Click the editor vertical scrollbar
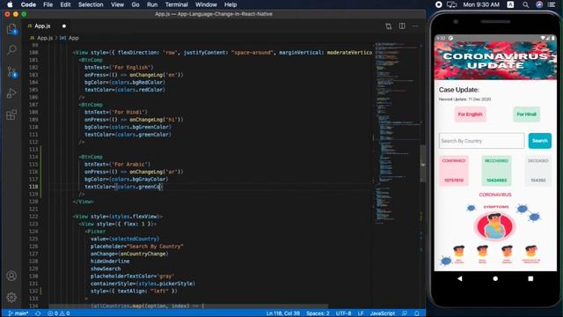Screen dimensions: 563x317 [423, 165]
